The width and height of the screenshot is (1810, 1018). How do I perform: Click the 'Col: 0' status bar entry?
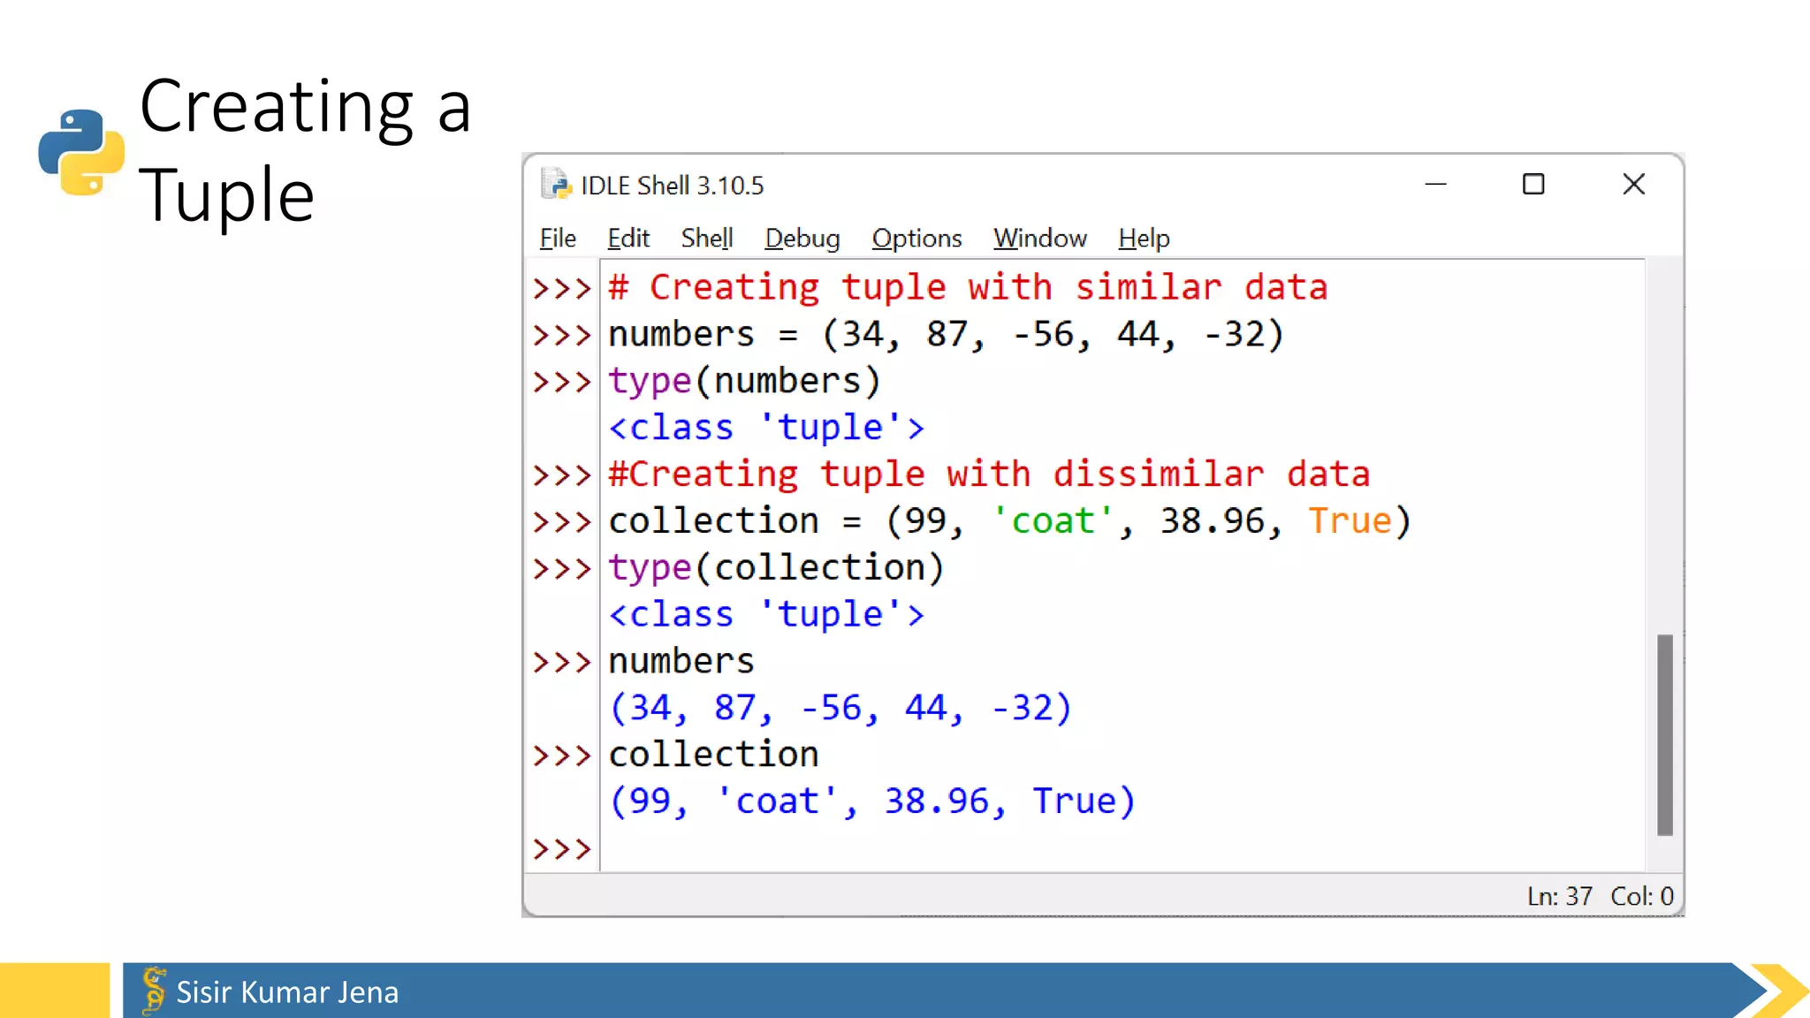tap(1642, 896)
